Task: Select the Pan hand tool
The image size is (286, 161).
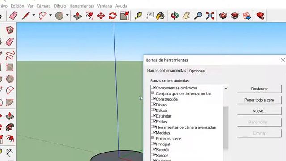Action: click(x=187, y=16)
